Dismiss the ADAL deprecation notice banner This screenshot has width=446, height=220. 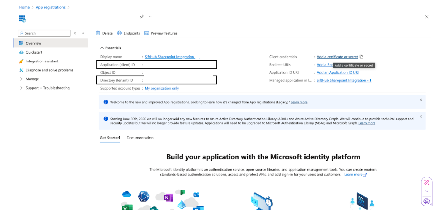click(x=421, y=117)
